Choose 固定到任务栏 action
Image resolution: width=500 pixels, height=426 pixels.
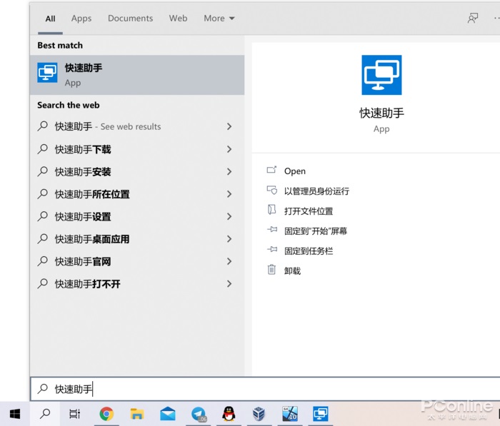click(x=309, y=251)
